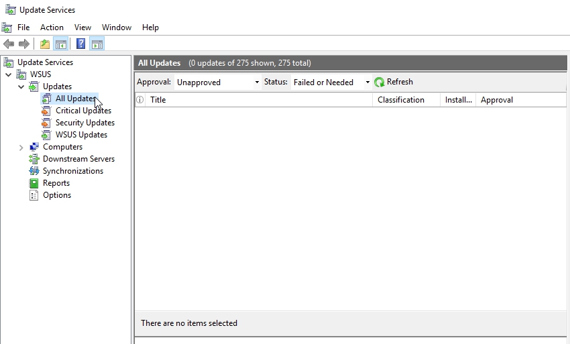Screen dimensions: 570x344
Task: Select the Updates label in tree
Action: point(57,87)
